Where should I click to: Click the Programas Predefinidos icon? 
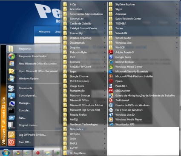pyautogui.click(x=11, y=56)
